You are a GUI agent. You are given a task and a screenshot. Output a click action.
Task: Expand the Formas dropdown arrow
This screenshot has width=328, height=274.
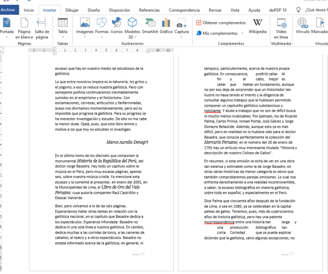[102, 37]
